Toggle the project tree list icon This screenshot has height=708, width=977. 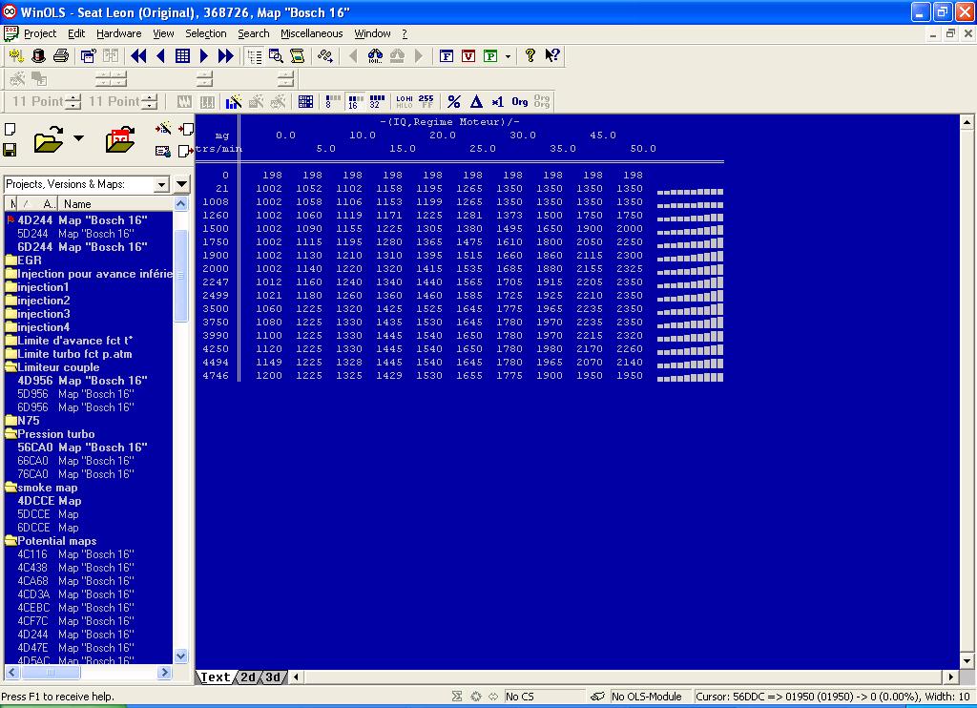click(254, 56)
